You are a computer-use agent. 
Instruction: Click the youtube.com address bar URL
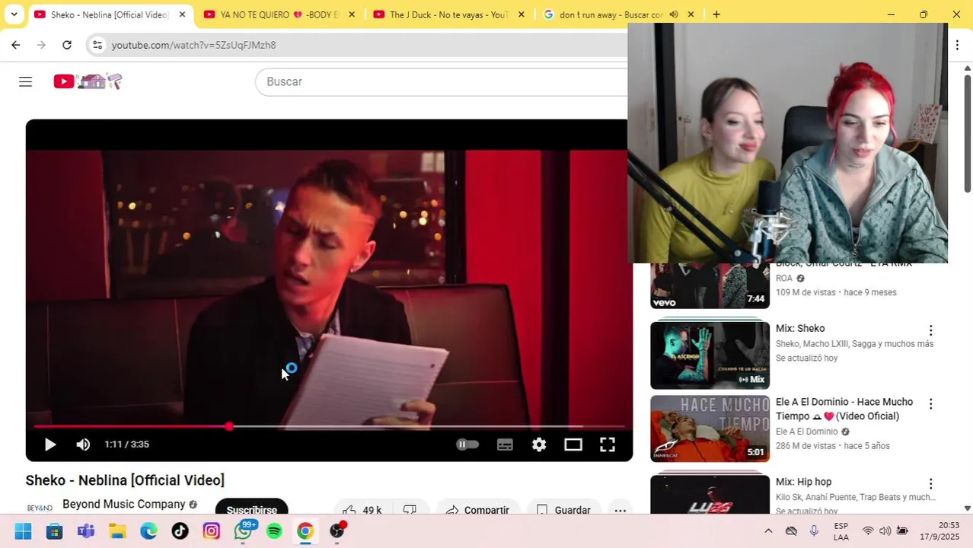pyautogui.click(x=193, y=45)
